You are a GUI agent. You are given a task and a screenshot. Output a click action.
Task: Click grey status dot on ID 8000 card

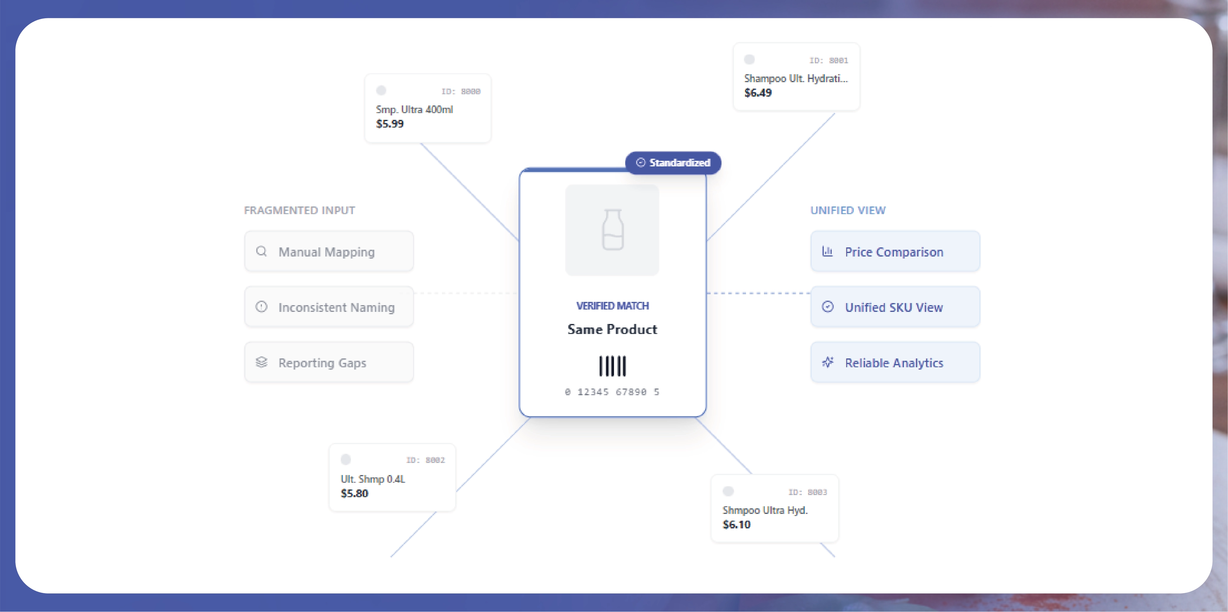(x=381, y=90)
